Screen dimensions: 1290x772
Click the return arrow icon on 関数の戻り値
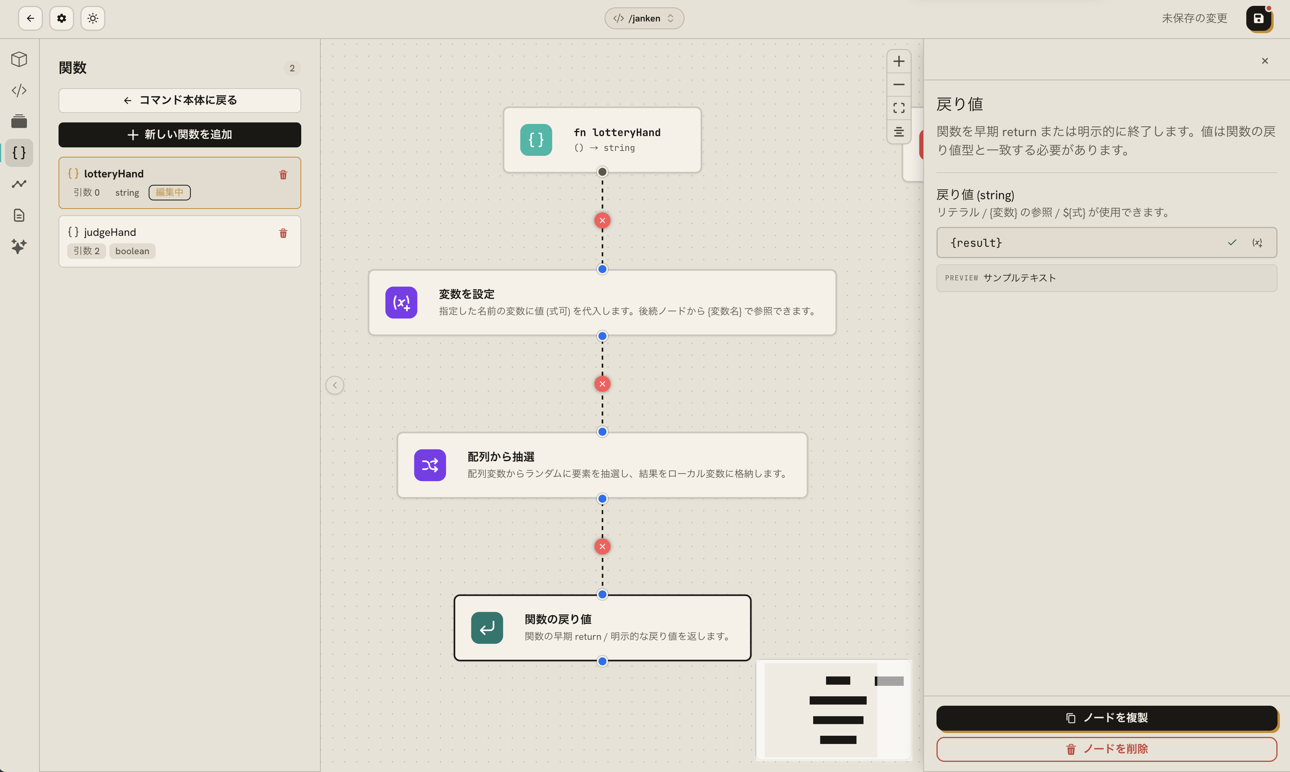[x=487, y=628]
